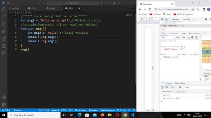Viewport: 211px width, 118px height.
Task: Switch to Computed styles tab
Action: tap(173, 33)
